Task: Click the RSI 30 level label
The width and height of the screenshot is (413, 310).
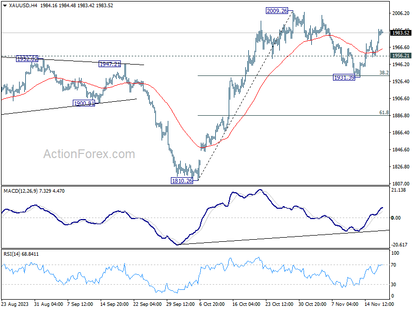Action: (x=393, y=285)
